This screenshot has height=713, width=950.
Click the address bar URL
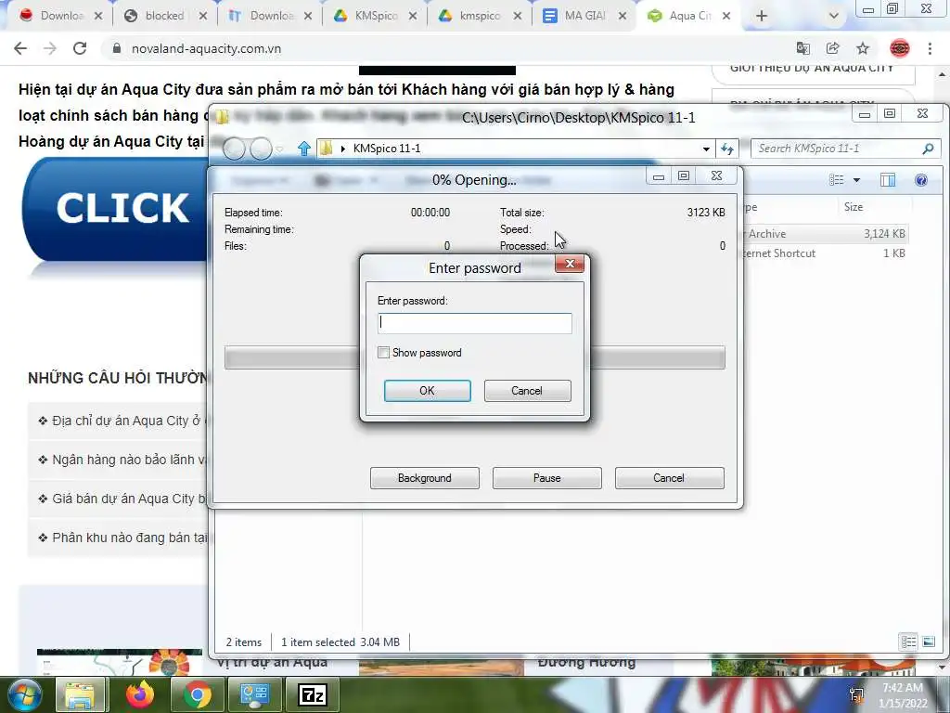(x=206, y=48)
